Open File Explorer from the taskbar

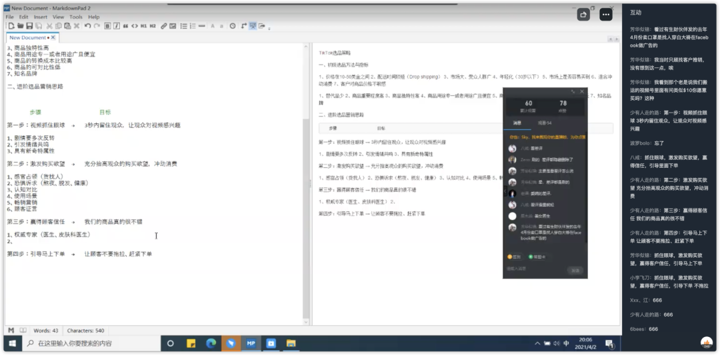tap(291, 343)
